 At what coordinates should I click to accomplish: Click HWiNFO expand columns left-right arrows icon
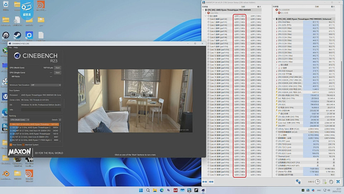204,182
